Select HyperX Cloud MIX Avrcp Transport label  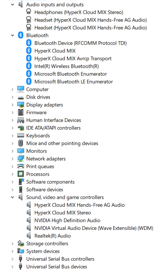point(73,59)
